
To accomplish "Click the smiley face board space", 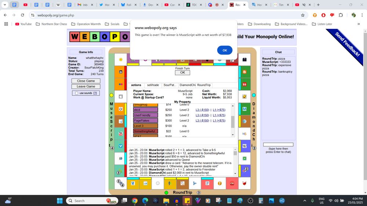I will [158, 183].
